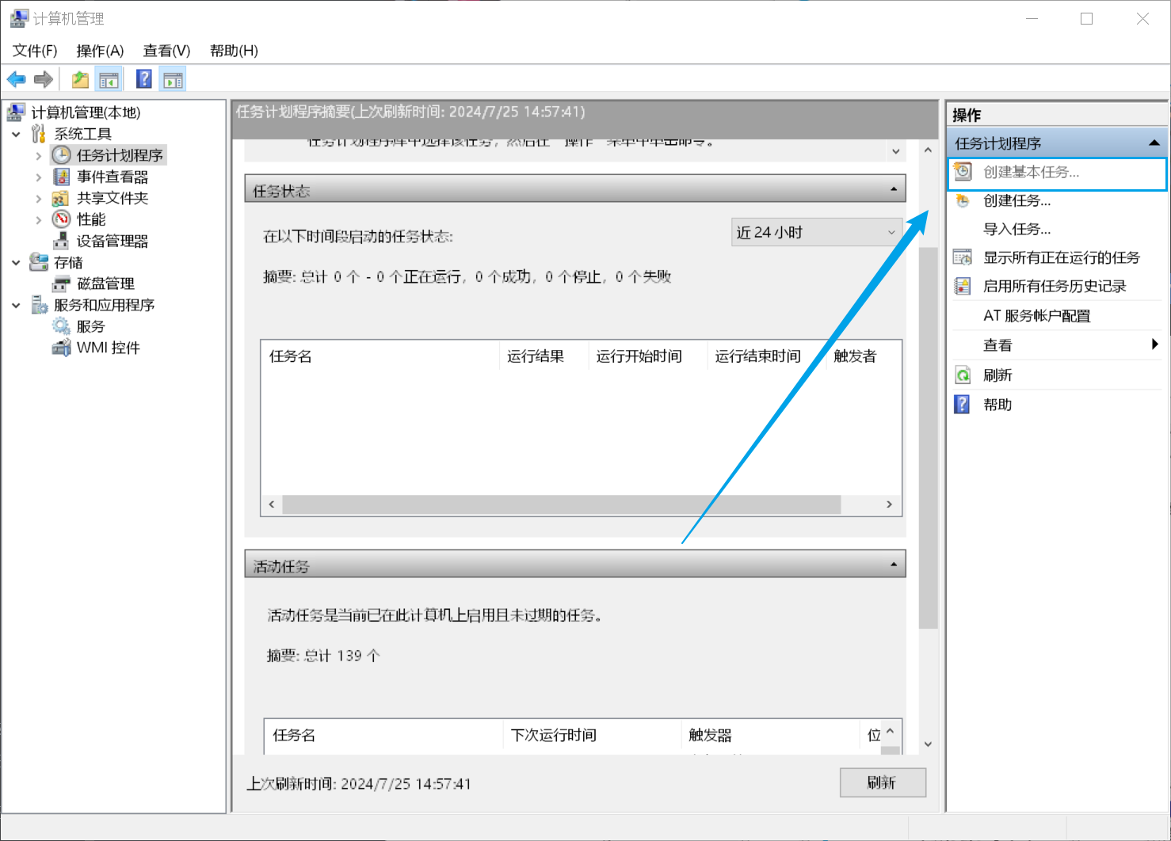This screenshot has height=841, width=1171.
Task: Collapse the 存储 tree node
Action: click(16, 263)
